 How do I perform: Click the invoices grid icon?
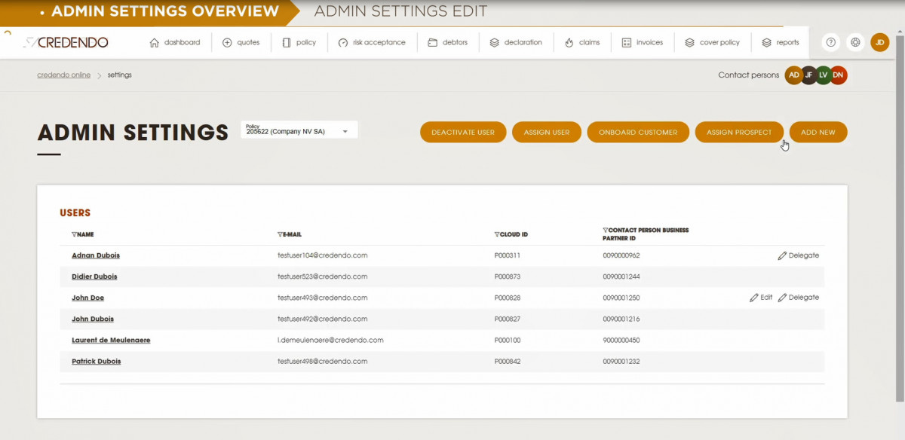pos(627,43)
